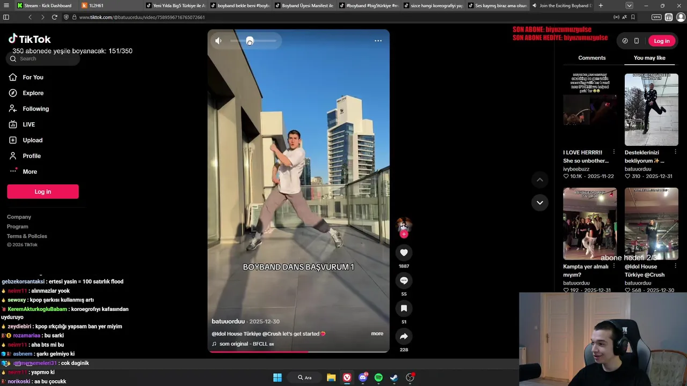Follow creator via red plus avatar
This screenshot has height=386, width=687.
(x=404, y=234)
